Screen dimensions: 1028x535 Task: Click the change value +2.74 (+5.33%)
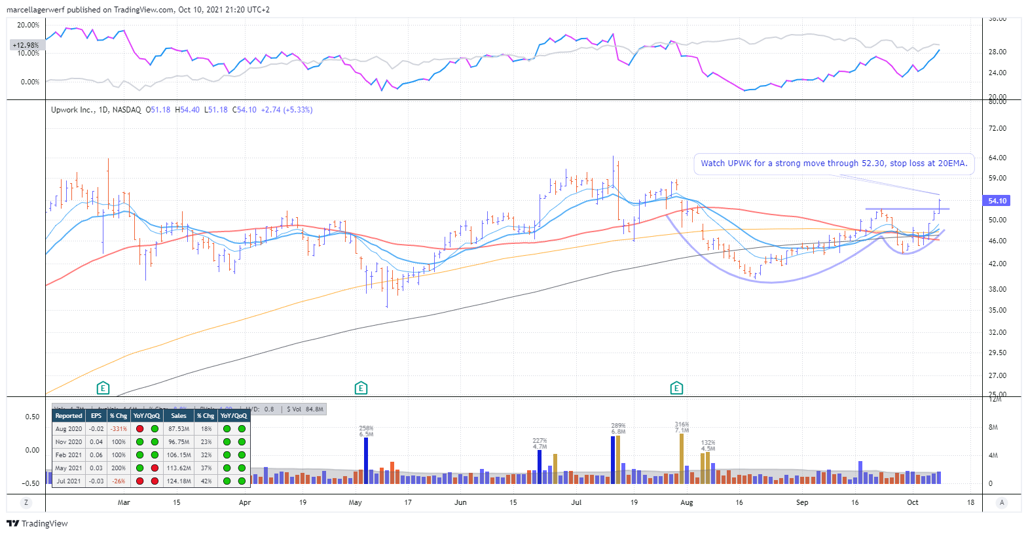tap(287, 110)
